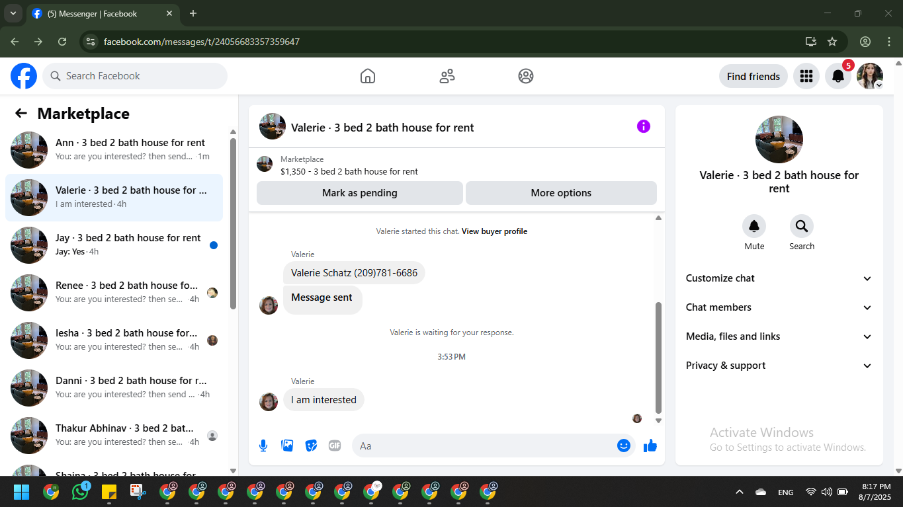
Task: Search in conversation using the Search icon
Action: pyautogui.click(x=802, y=227)
